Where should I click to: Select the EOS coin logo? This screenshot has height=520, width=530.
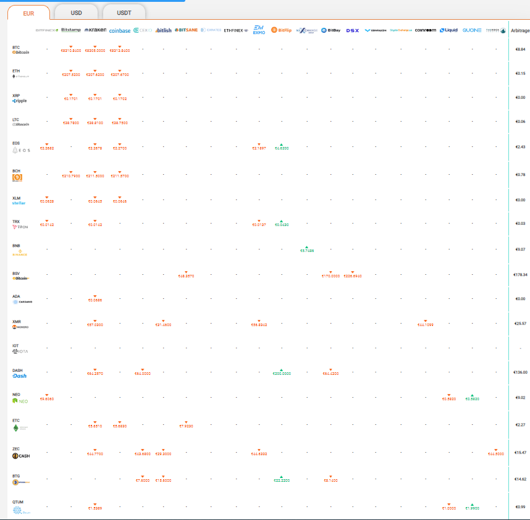[x=21, y=150]
